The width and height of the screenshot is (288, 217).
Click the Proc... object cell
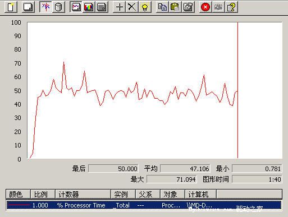tap(171, 205)
